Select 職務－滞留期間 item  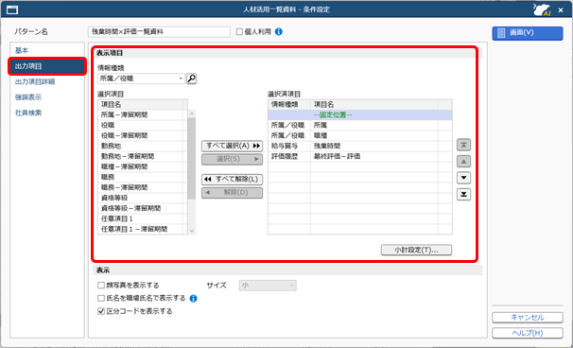143,187
